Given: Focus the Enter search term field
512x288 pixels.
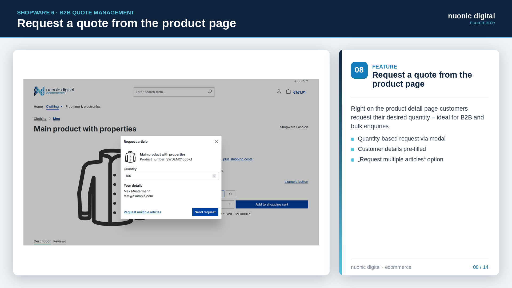Looking at the screenshot, I should point(171,92).
